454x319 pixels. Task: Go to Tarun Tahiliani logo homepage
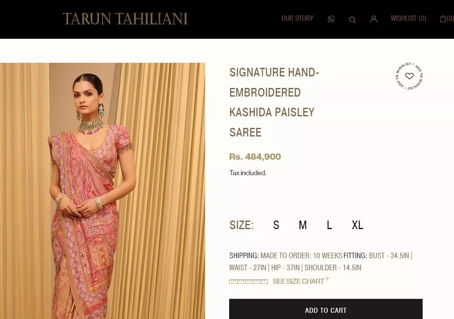pyautogui.click(x=125, y=19)
